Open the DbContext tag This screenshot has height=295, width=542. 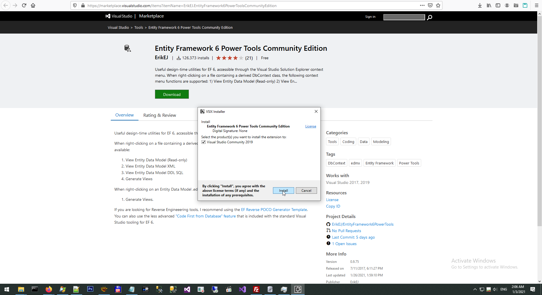336,163
